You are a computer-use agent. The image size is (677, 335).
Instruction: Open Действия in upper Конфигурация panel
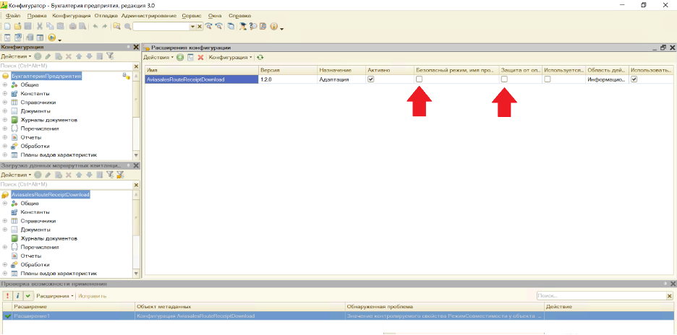[x=16, y=56]
